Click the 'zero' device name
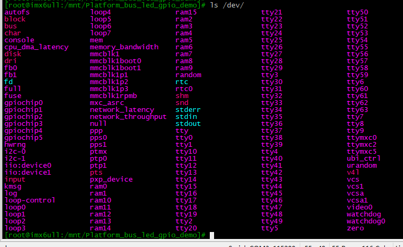 click(x=355, y=228)
